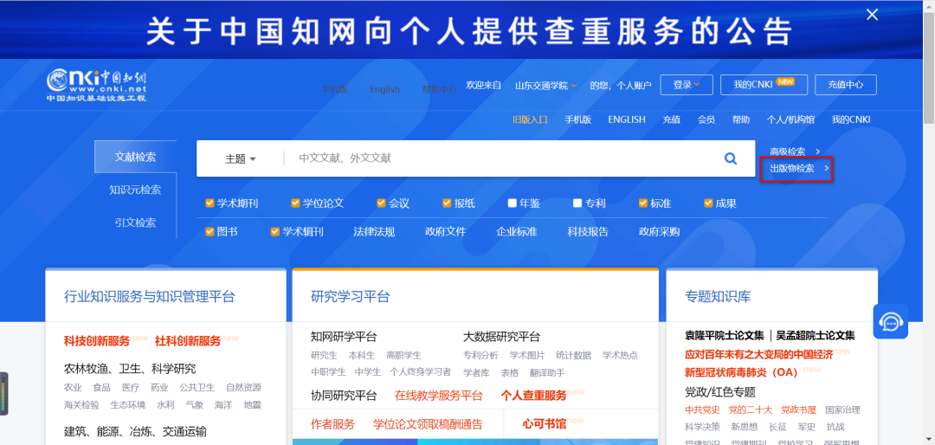Viewport: 935px width, 445px height.
Task: Click 充值 in the top menu
Action: point(672,119)
